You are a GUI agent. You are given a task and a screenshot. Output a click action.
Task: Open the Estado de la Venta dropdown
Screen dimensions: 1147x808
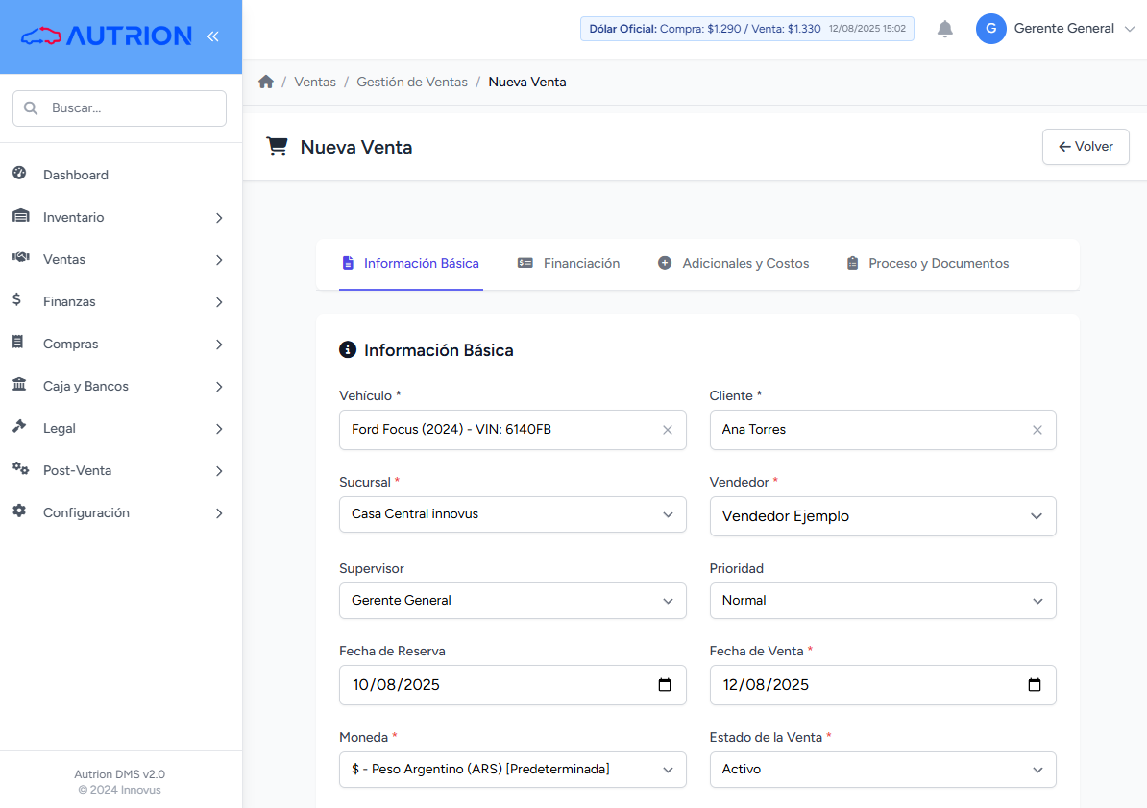pos(1037,770)
